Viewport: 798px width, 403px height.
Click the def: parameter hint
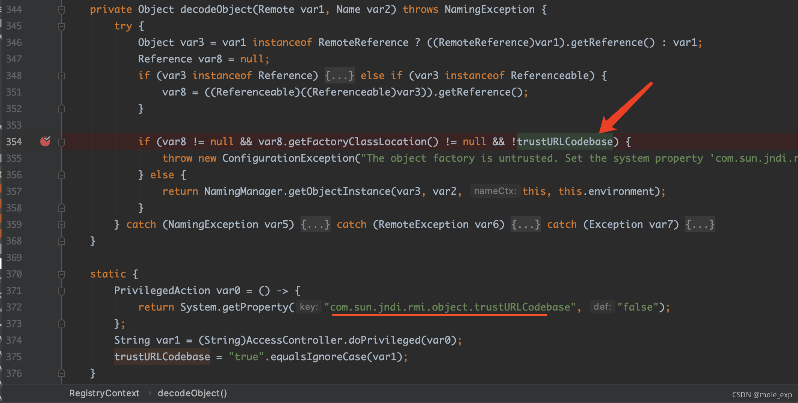[x=602, y=307]
